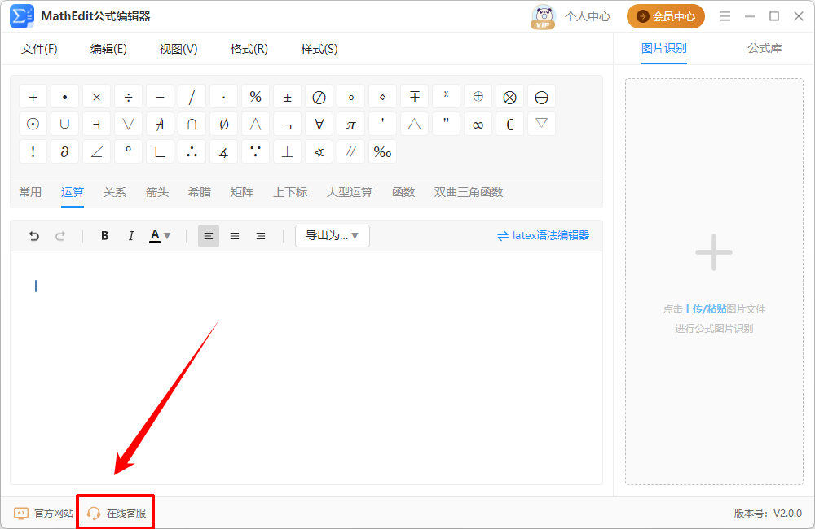The height and width of the screenshot is (529, 815).
Task: Click the image upload plus area
Action: tap(714, 282)
